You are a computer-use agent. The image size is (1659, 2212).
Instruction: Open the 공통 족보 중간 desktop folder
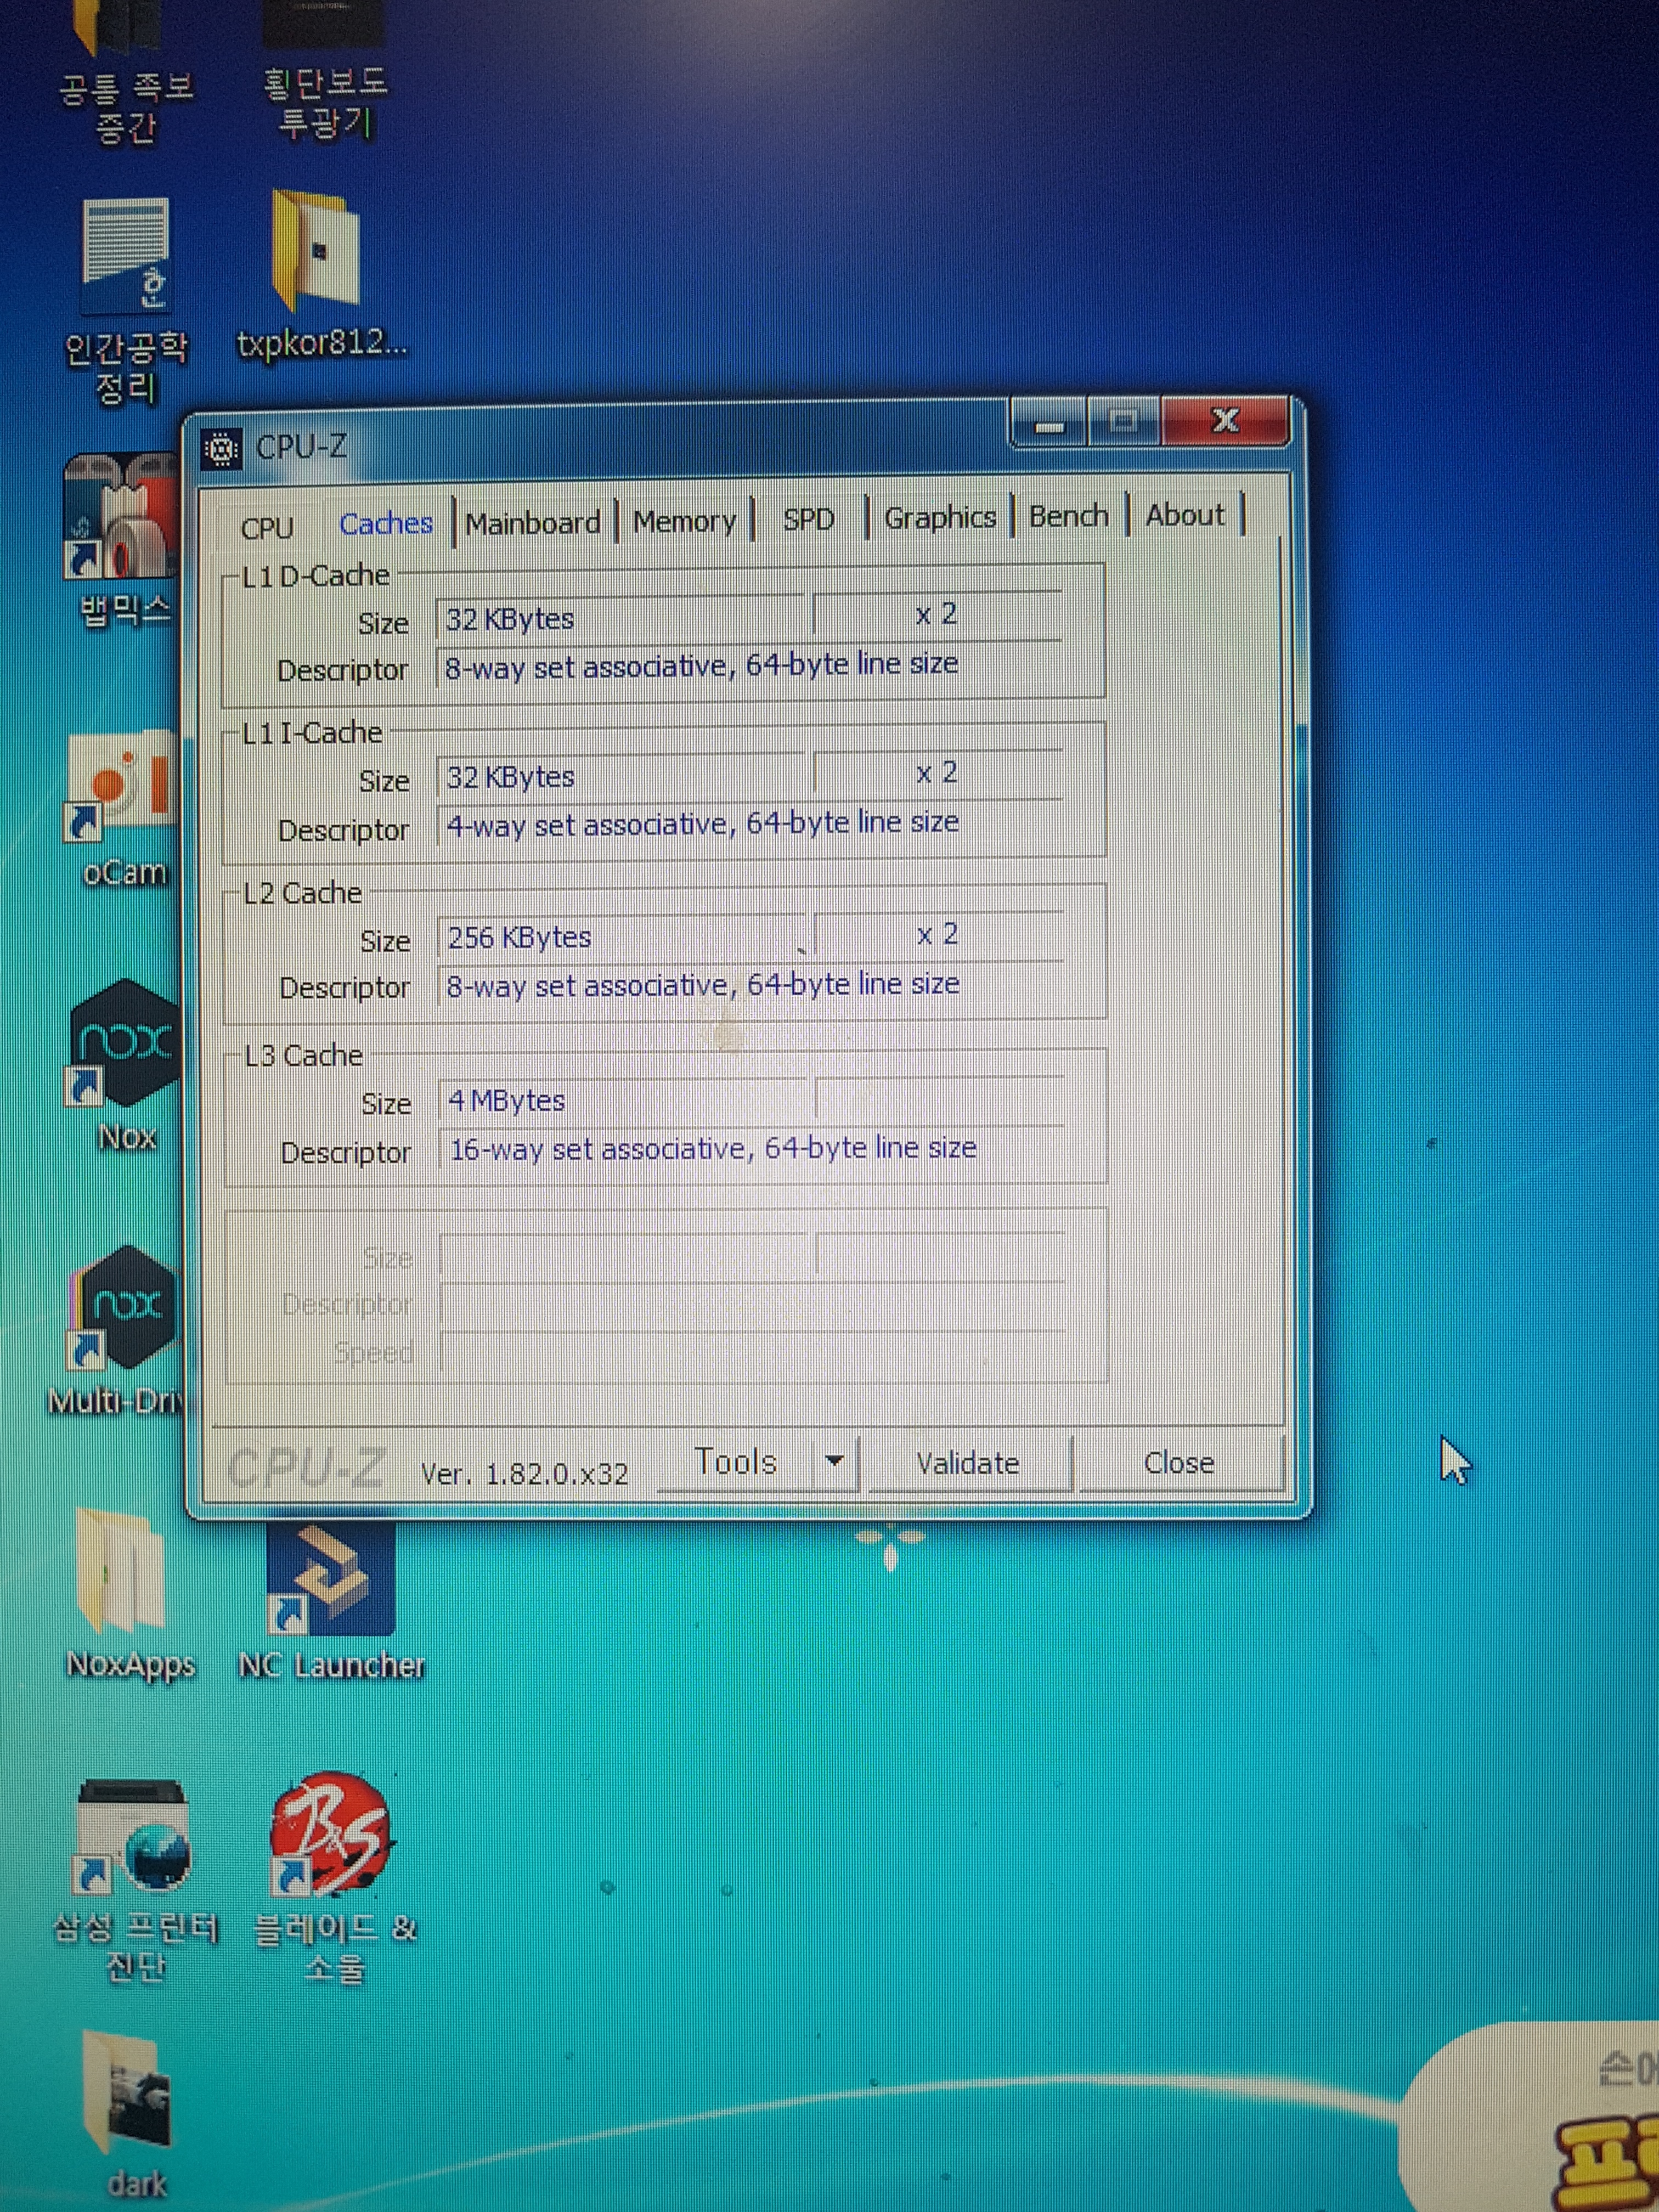(126, 73)
